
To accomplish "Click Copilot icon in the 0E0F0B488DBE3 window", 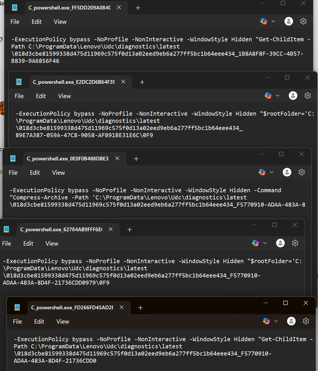I will click(x=262, y=172).
